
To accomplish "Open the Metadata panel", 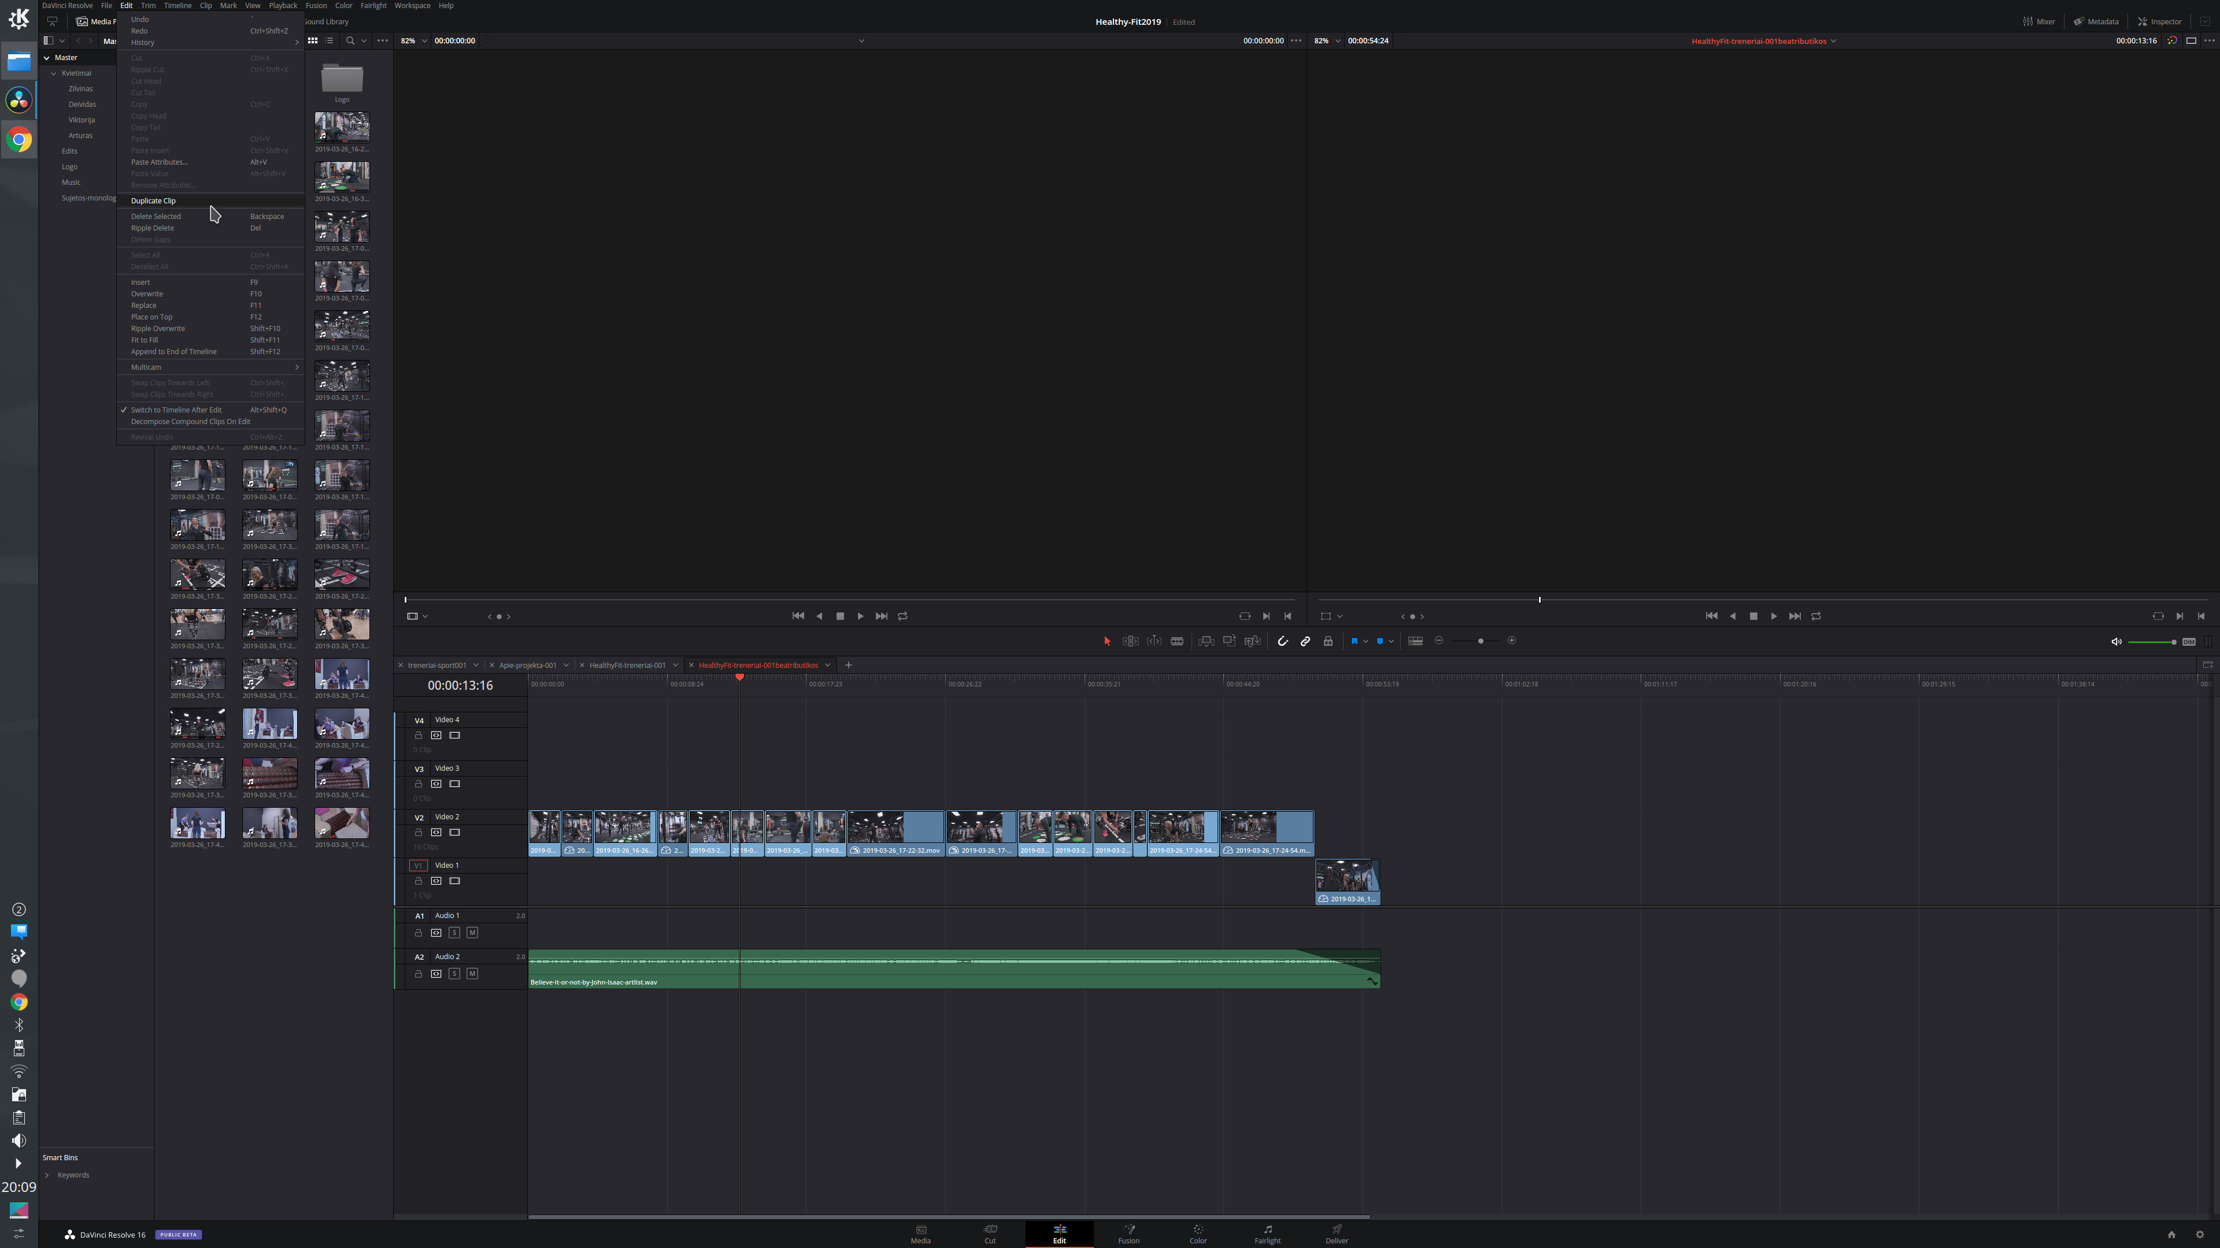I will 2096,21.
